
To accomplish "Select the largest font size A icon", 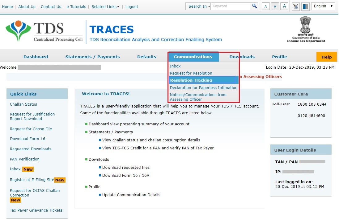I will pos(284,6).
